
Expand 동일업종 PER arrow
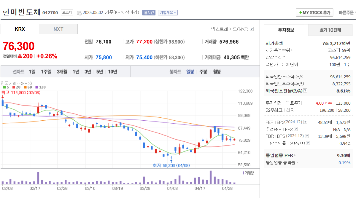point(295,155)
